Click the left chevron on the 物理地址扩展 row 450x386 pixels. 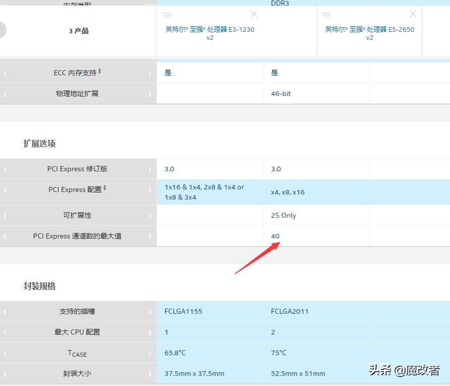tap(5, 94)
